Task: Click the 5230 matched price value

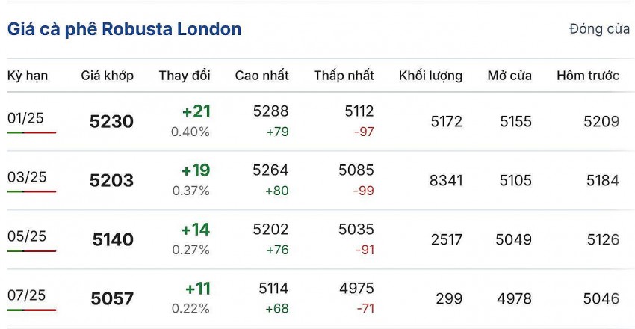Action: pyautogui.click(x=111, y=122)
